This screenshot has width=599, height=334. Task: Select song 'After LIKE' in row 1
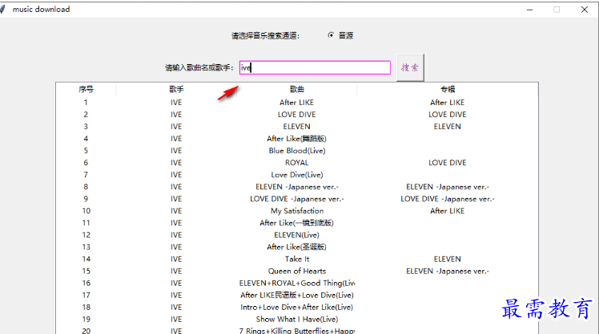pyautogui.click(x=297, y=103)
